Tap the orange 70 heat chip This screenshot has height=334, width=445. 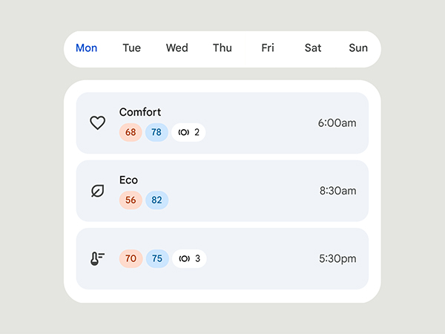pos(131,258)
